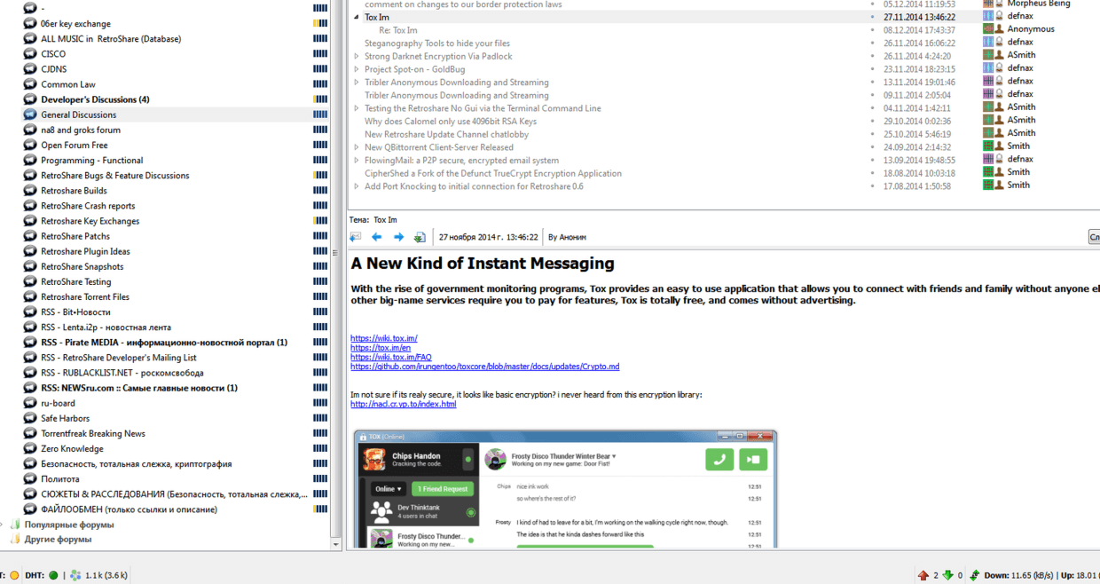Viewport: 1100px width, 584px height.
Task: Click the embedded Tox screenshot image
Action: [x=565, y=488]
